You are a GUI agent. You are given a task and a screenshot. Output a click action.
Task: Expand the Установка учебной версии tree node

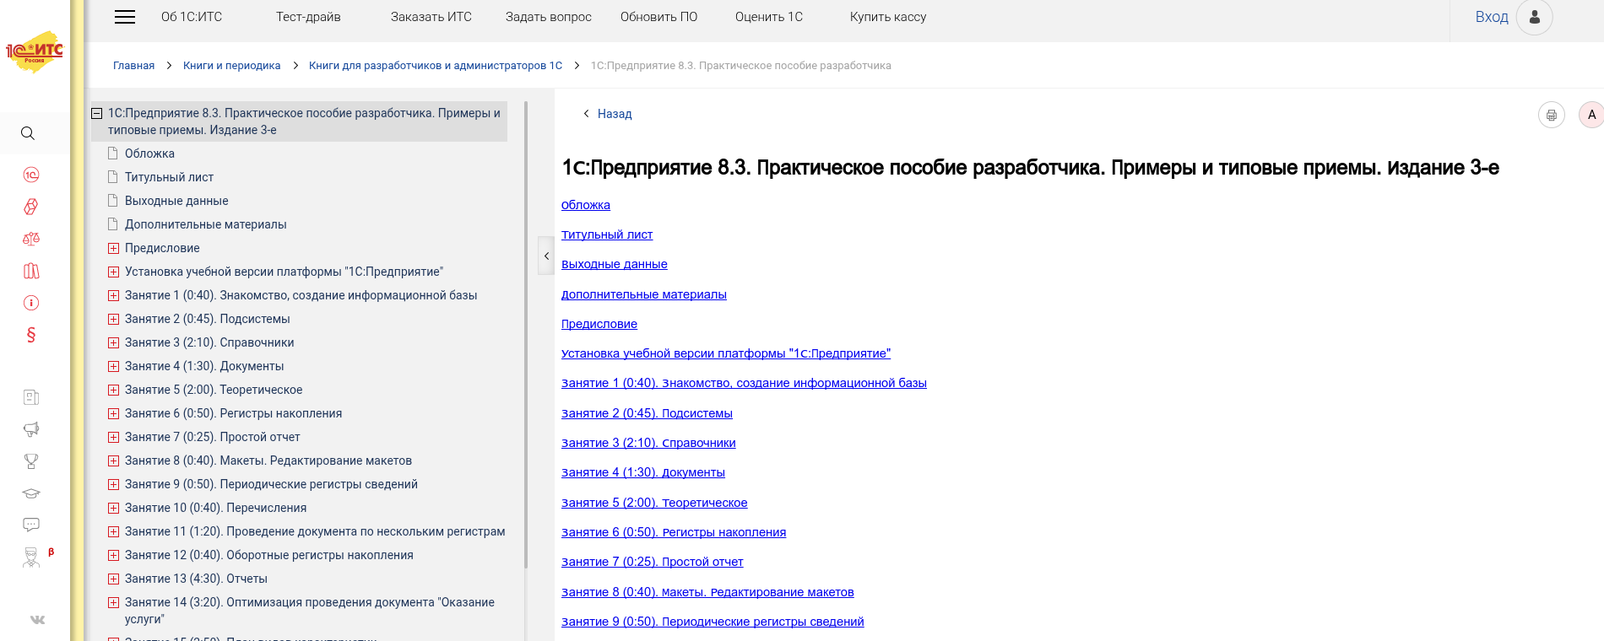click(x=113, y=272)
